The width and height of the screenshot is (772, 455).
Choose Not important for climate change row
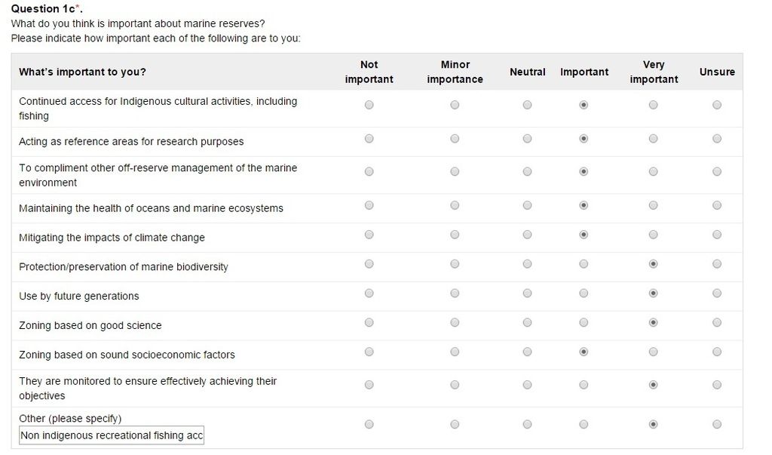click(x=369, y=235)
